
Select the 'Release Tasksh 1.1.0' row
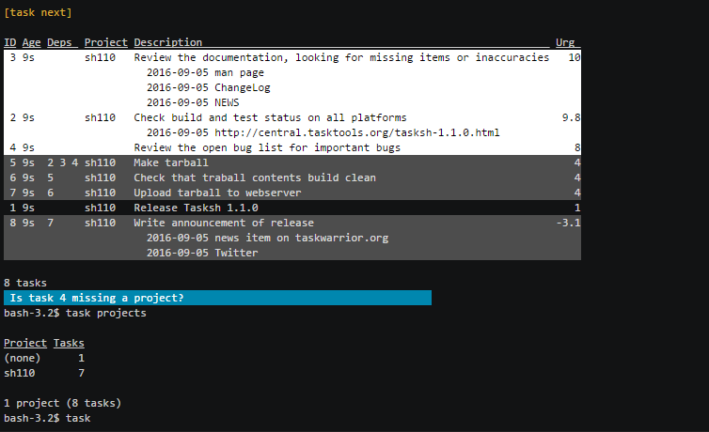196,208
